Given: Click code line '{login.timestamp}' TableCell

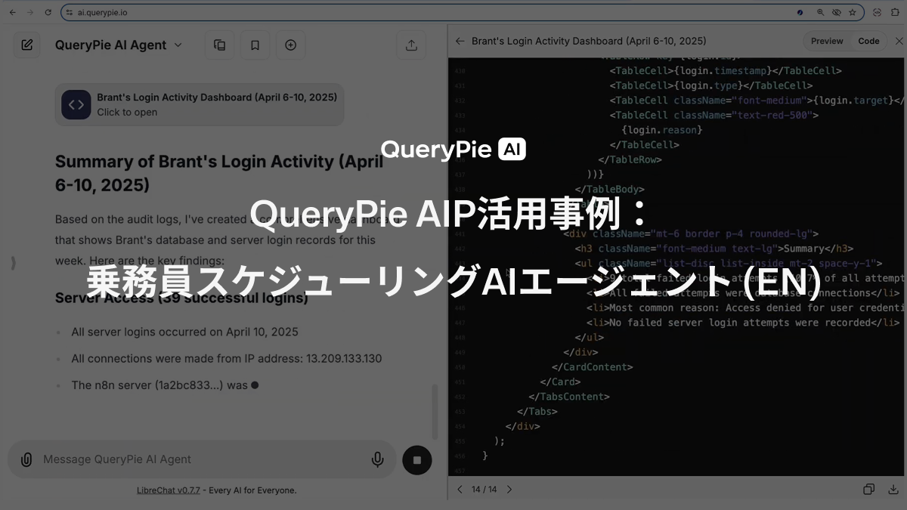Looking at the screenshot, I should [x=726, y=70].
